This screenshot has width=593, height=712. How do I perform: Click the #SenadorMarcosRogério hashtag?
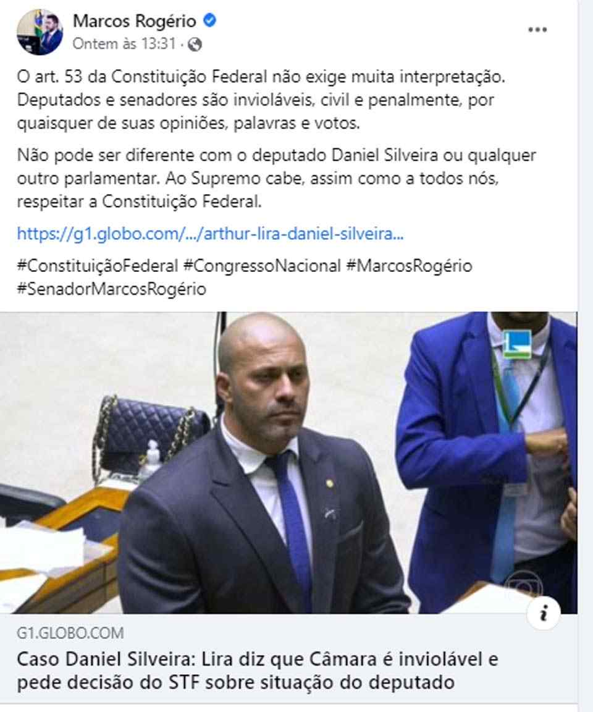[112, 289]
